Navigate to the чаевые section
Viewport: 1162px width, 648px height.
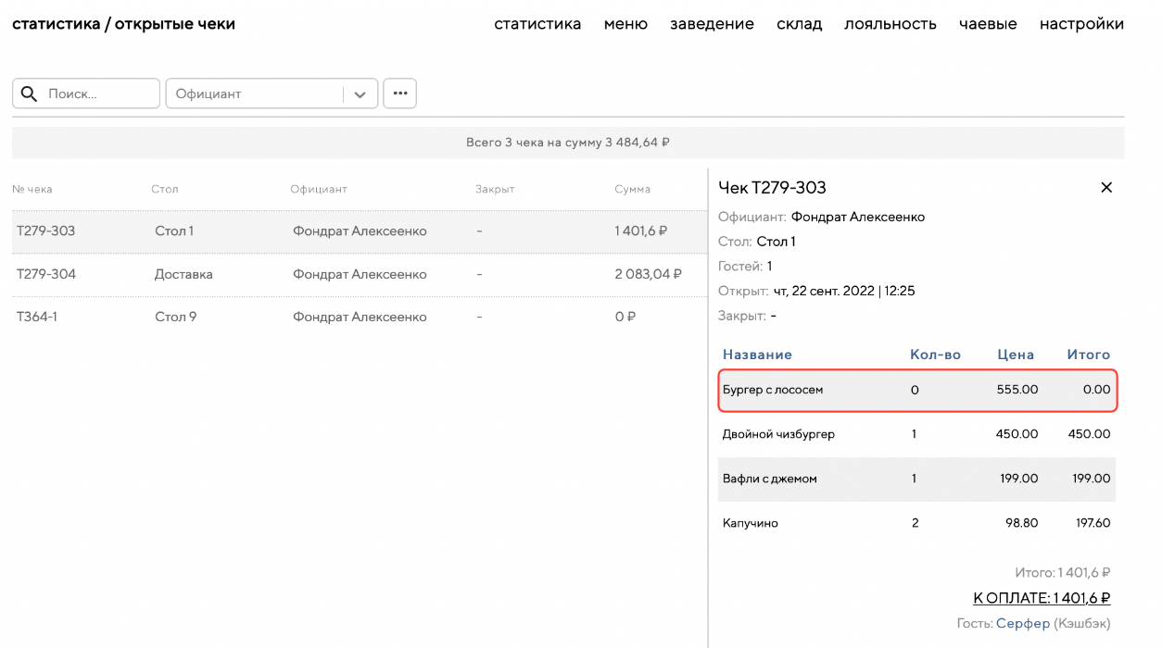[988, 24]
